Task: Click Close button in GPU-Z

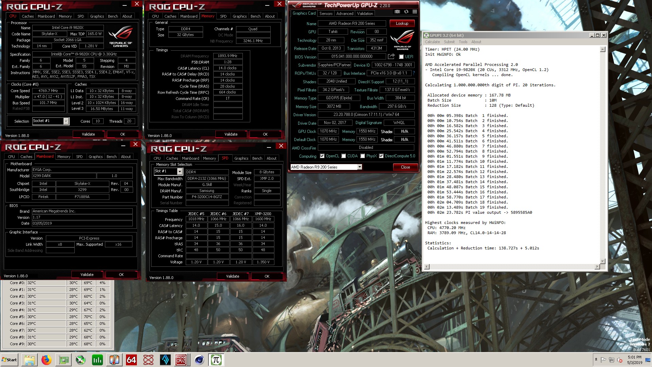Action: point(405,167)
